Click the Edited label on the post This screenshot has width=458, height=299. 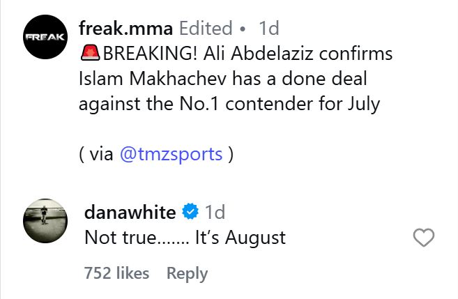(206, 29)
